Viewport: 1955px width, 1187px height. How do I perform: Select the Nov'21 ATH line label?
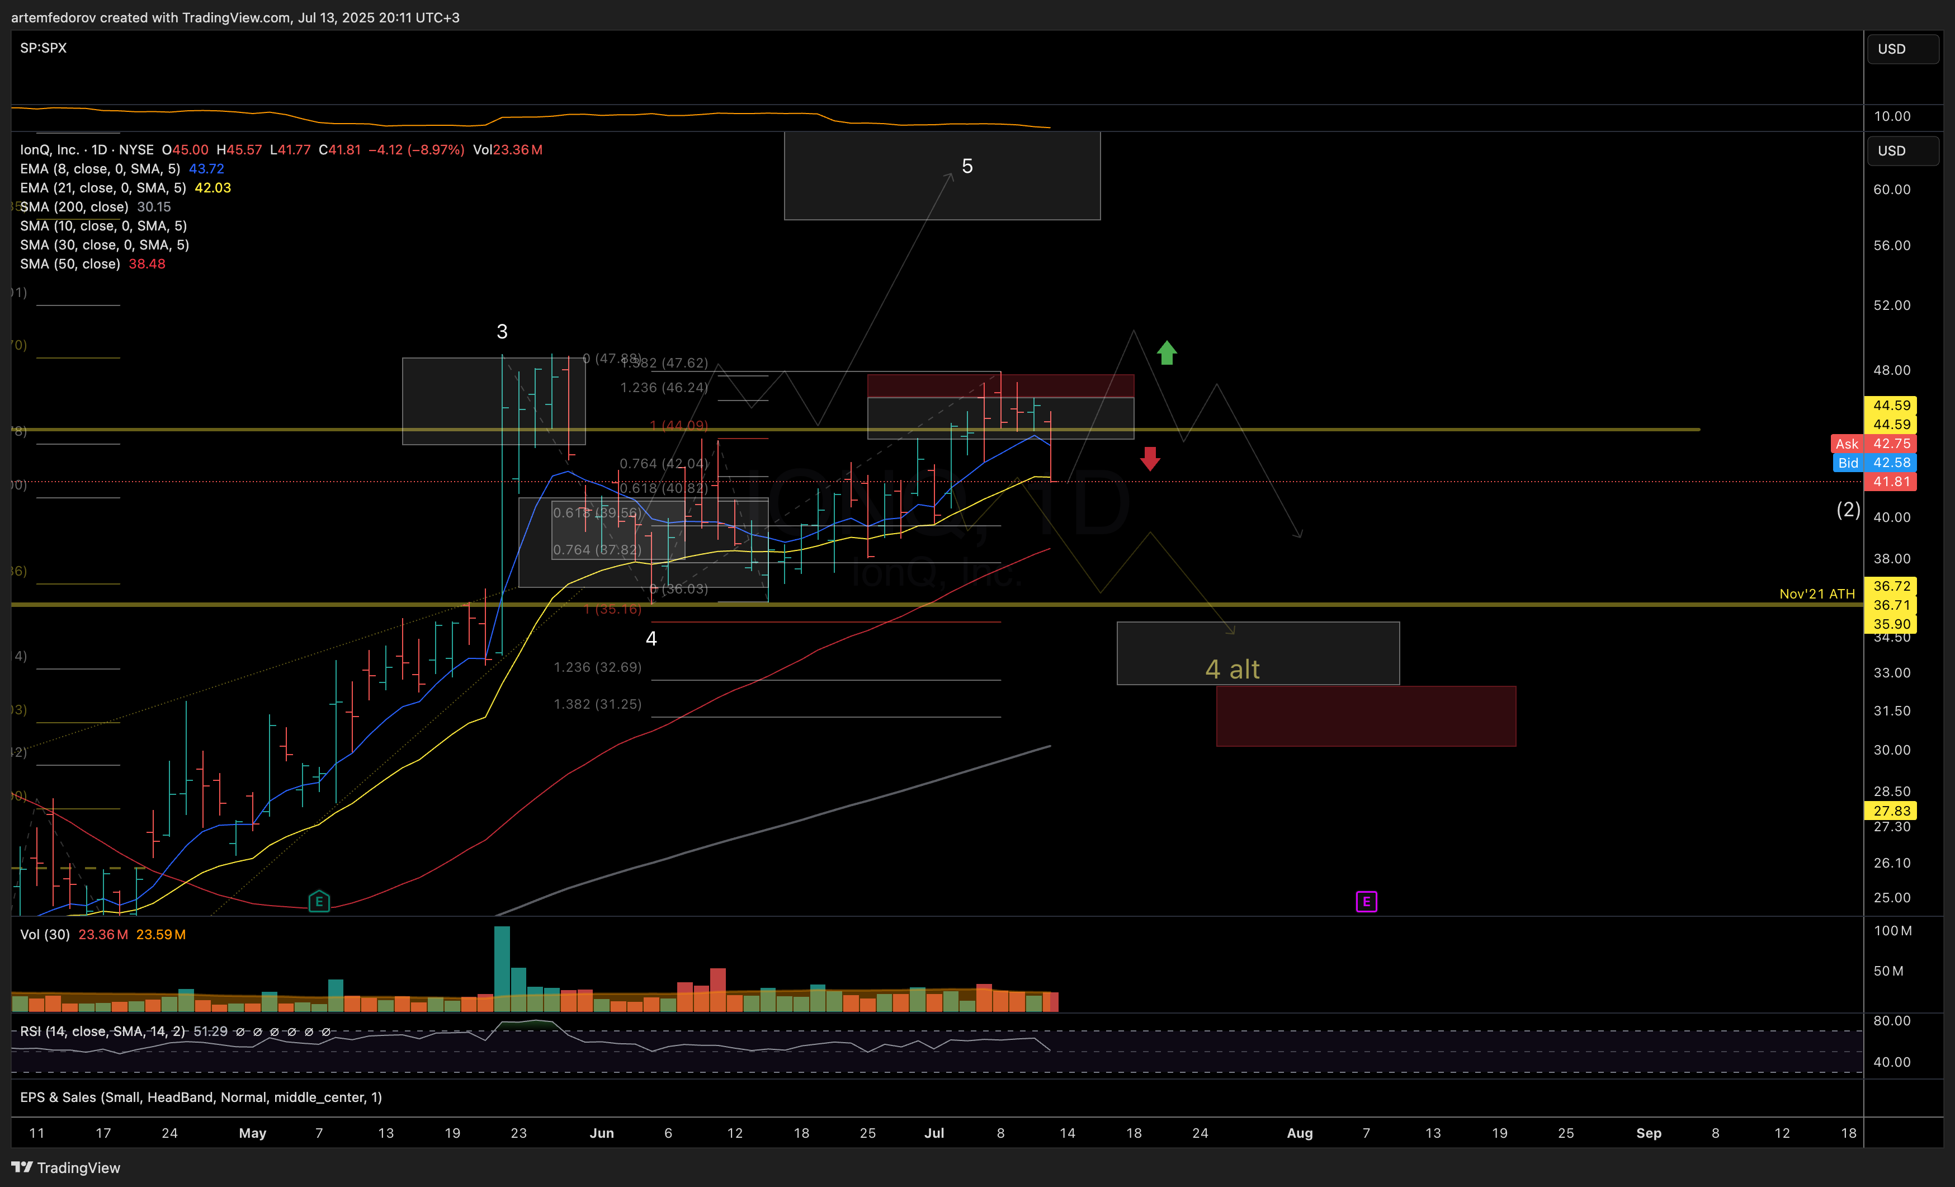click(x=1817, y=593)
